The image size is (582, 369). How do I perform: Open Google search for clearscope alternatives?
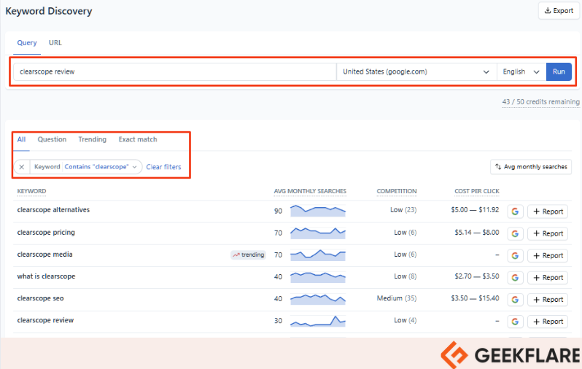(515, 211)
